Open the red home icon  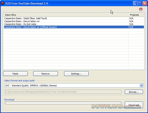(x=141, y=9)
